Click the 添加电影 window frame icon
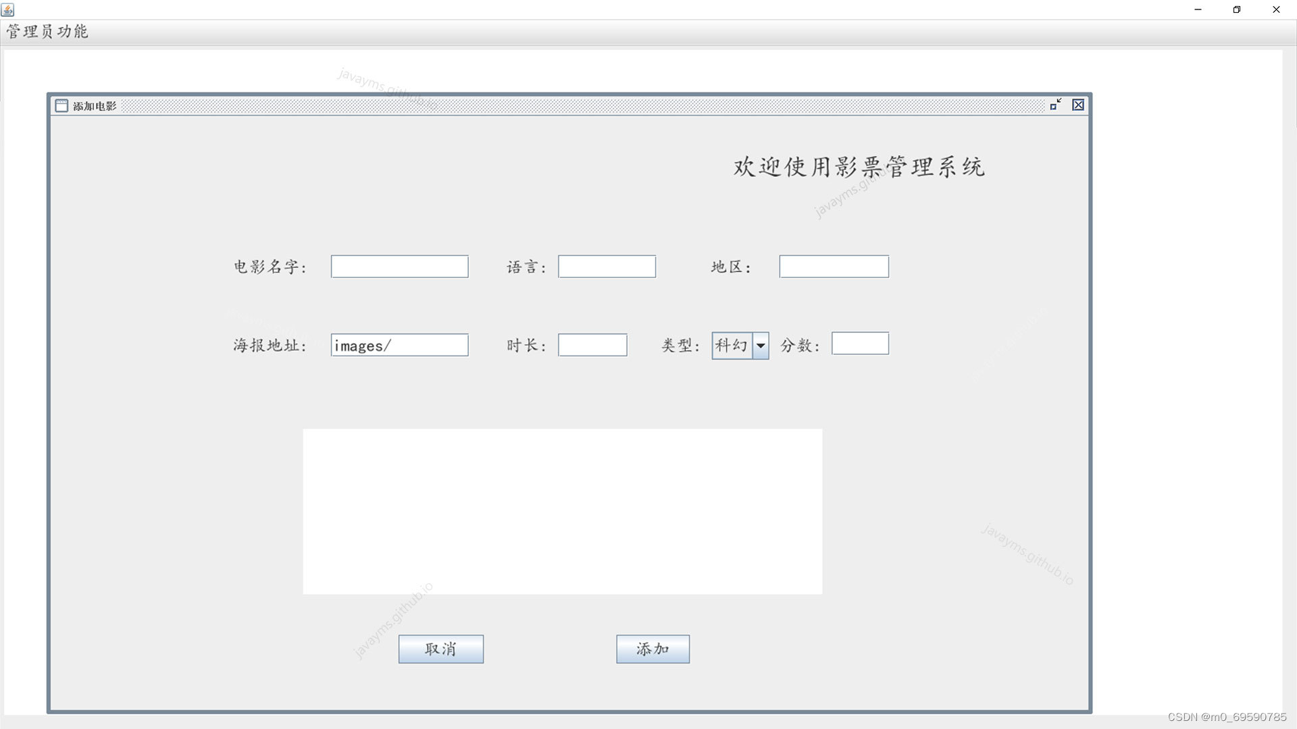Viewport: 1297px width, 729px height. point(61,106)
